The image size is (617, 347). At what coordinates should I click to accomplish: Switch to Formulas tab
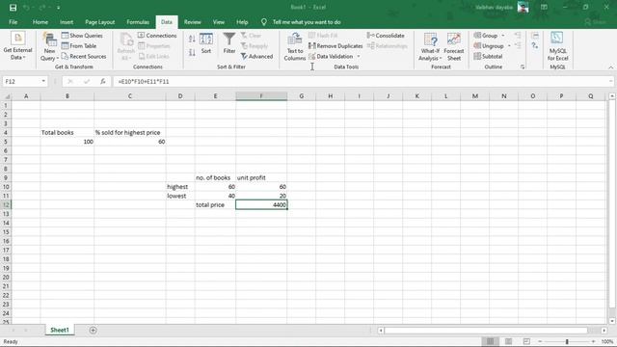click(138, 22)
